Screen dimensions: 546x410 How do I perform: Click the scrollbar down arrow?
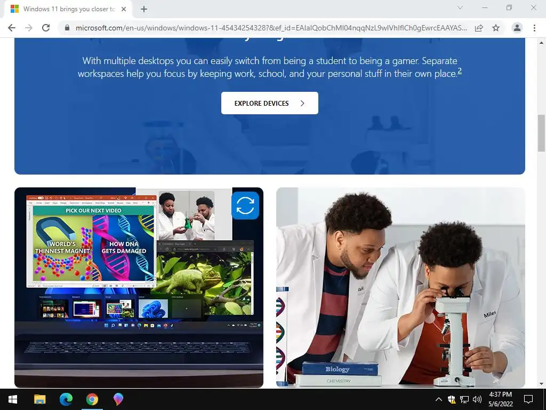541,384
